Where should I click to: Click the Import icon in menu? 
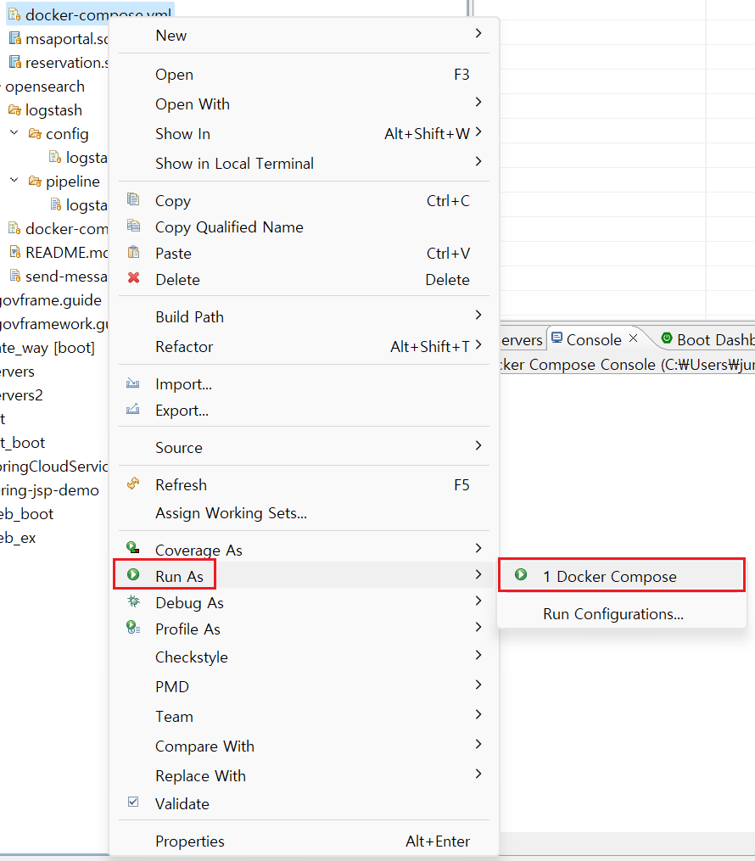tap(133, 383)
